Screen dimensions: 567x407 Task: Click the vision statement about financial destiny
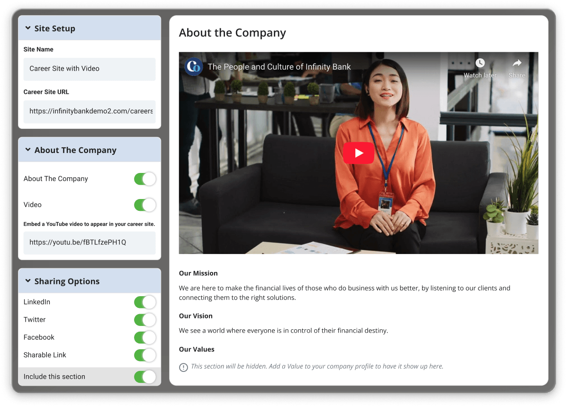coord(283,330)
